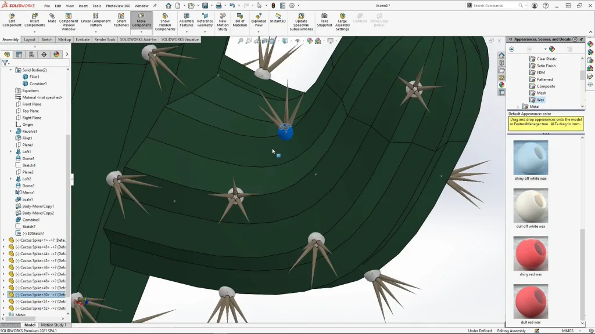595x334 pixels.
Task: Toggle the Move Component tool
Action: point(141,18)
